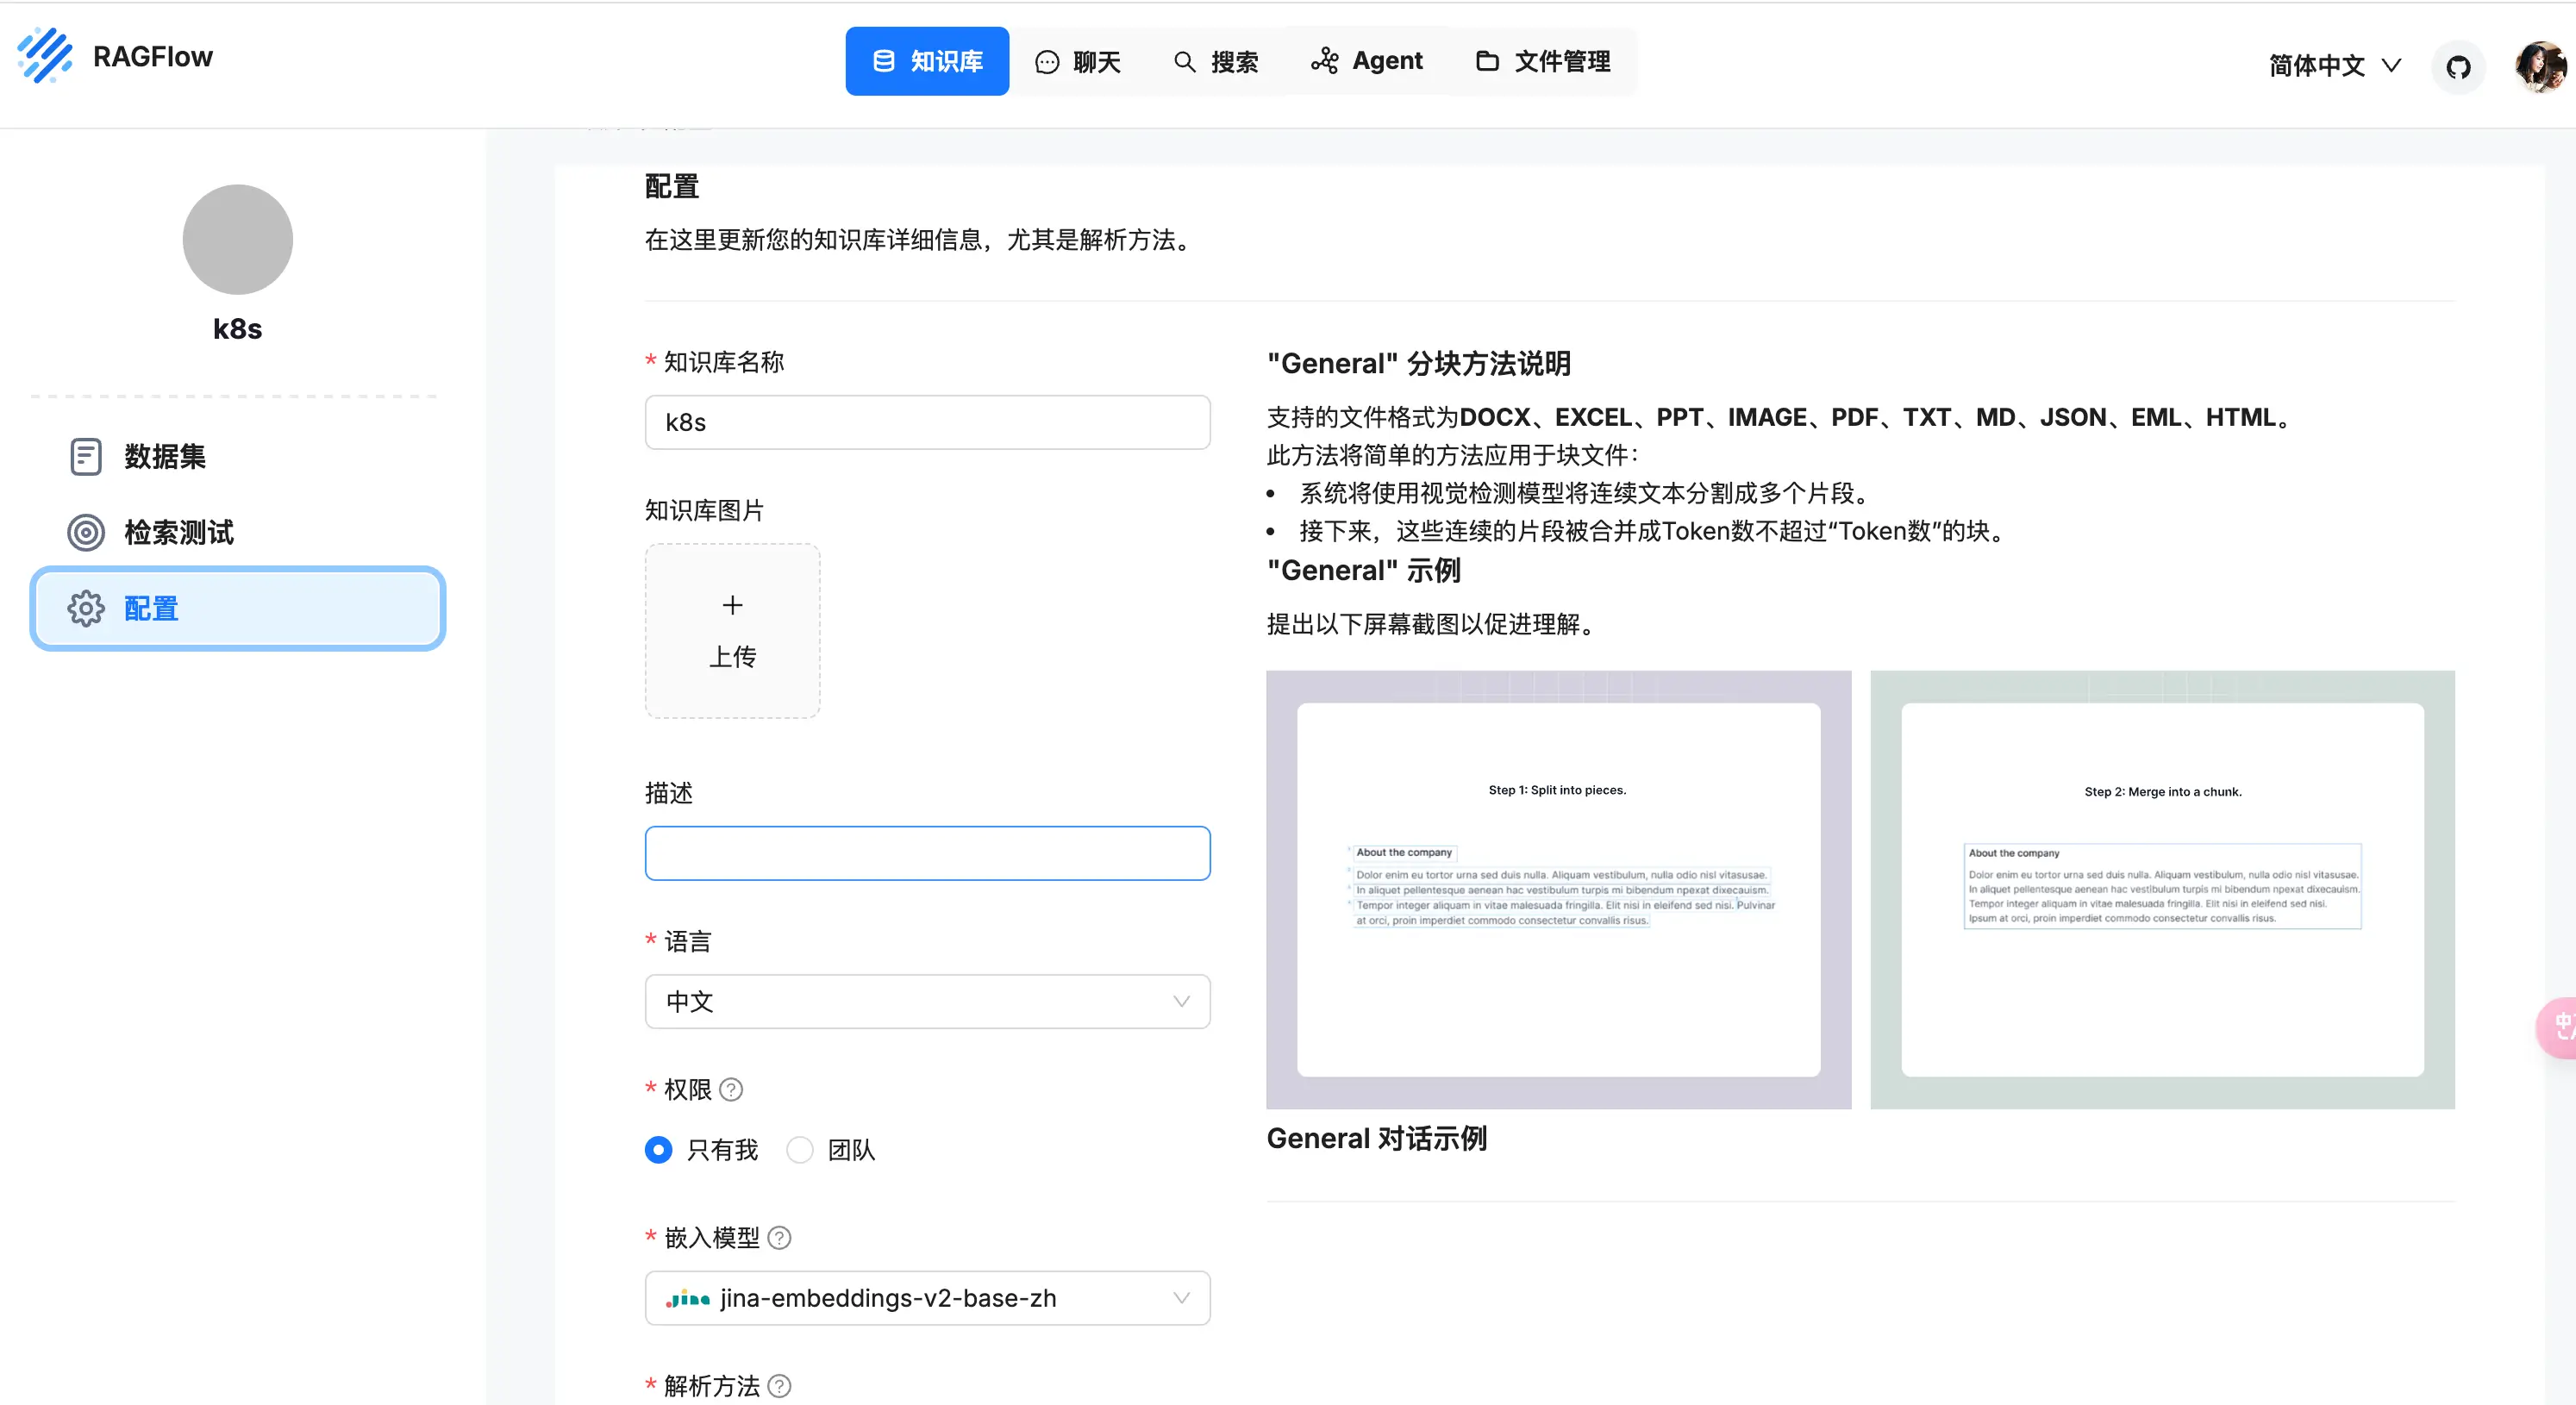Switch to the 聊天 tab

click(x=1078, y=61)
